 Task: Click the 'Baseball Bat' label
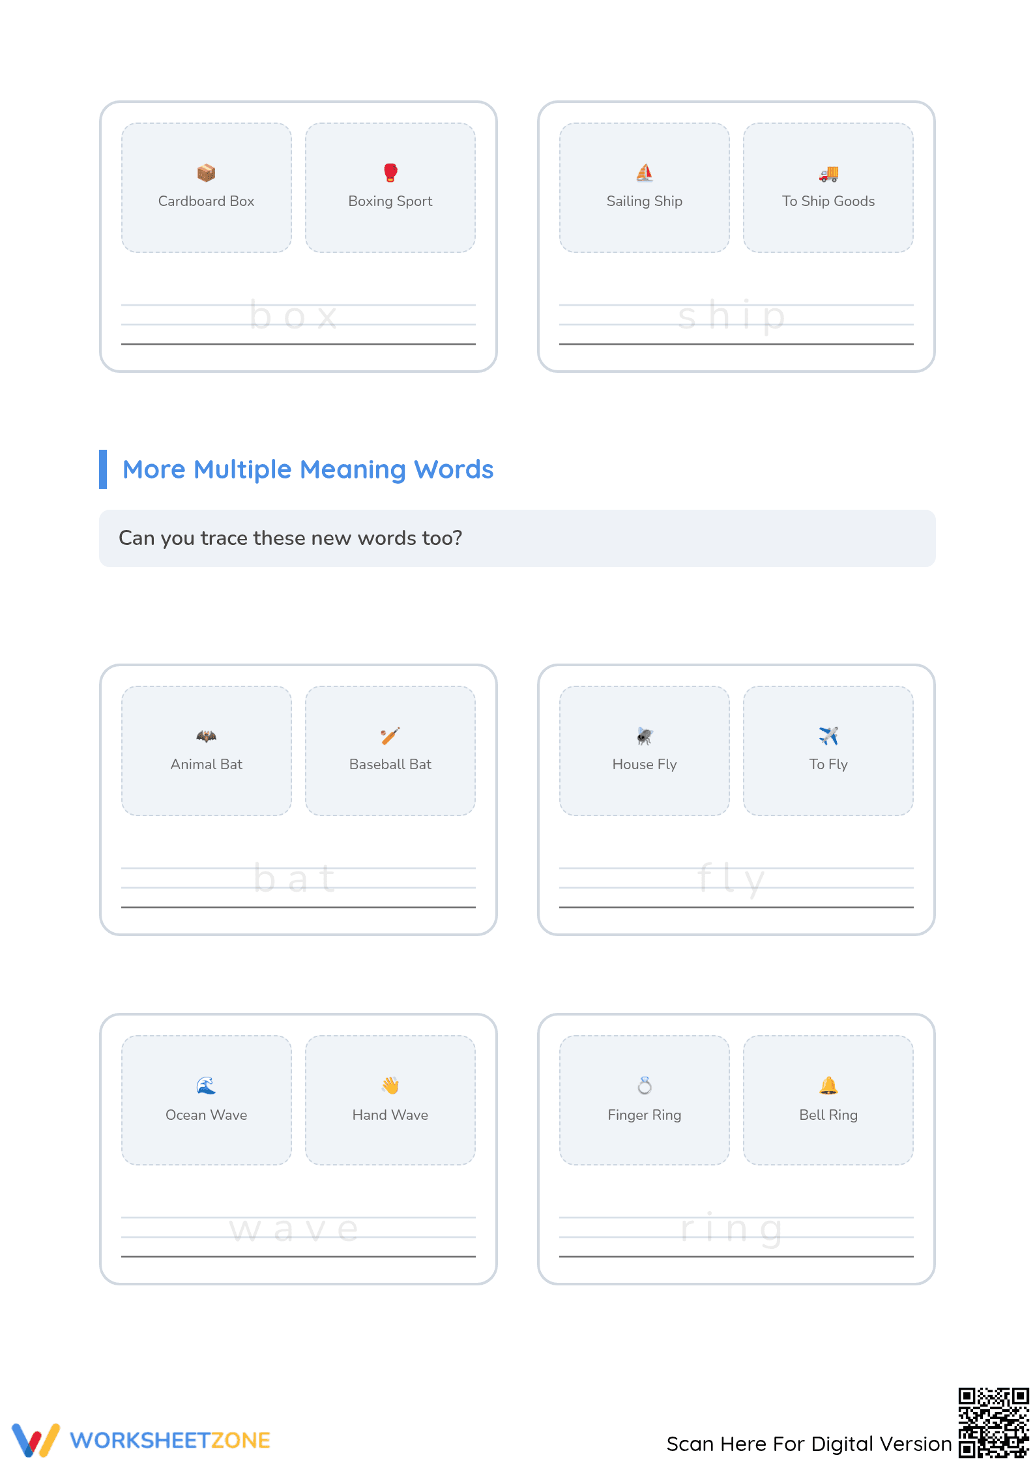pyautogui.click(x=390, y=765)
